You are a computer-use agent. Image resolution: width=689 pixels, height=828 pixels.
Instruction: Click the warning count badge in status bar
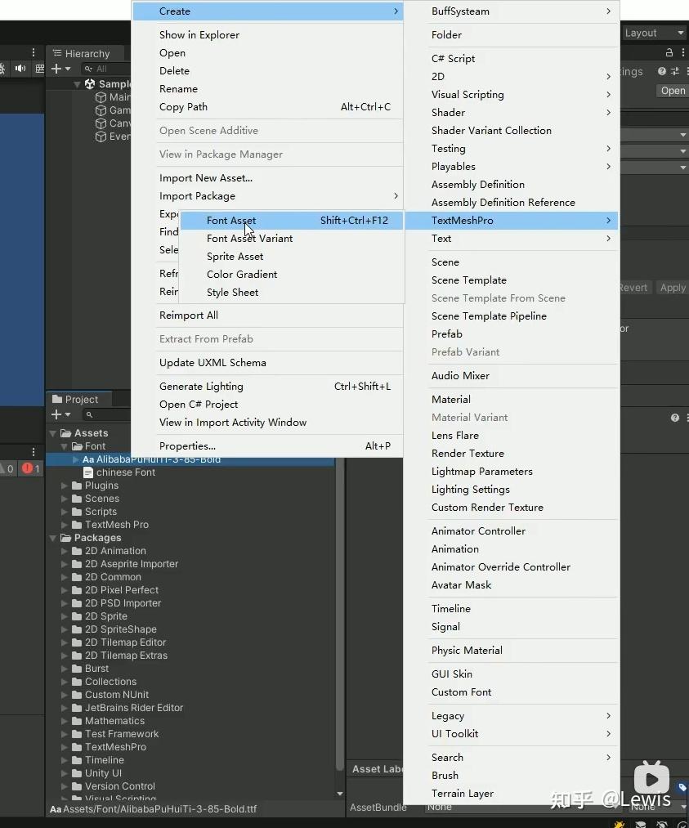tap(10, 468)
